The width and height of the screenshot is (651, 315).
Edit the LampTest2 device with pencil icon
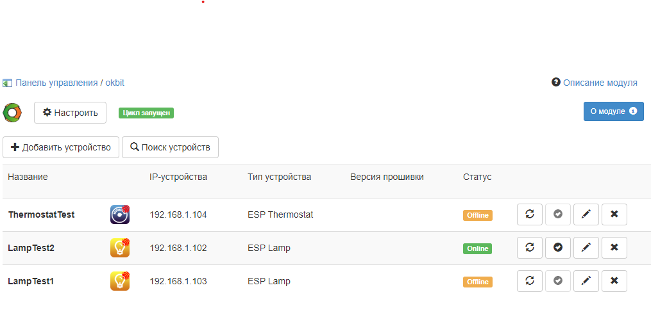tap(586, 248)
